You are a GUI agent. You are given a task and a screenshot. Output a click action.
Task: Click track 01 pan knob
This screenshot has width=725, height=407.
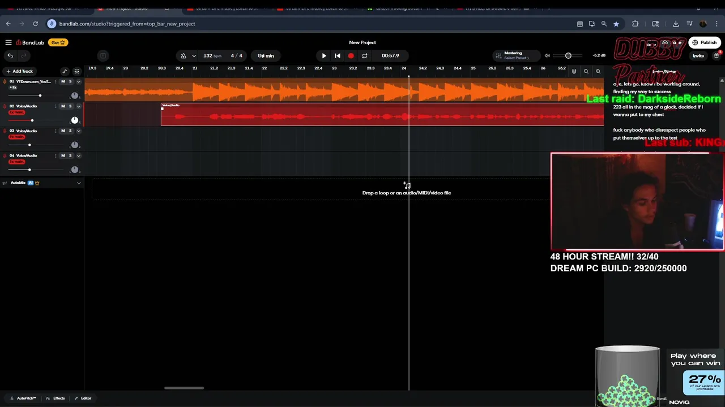click(74, 96)
